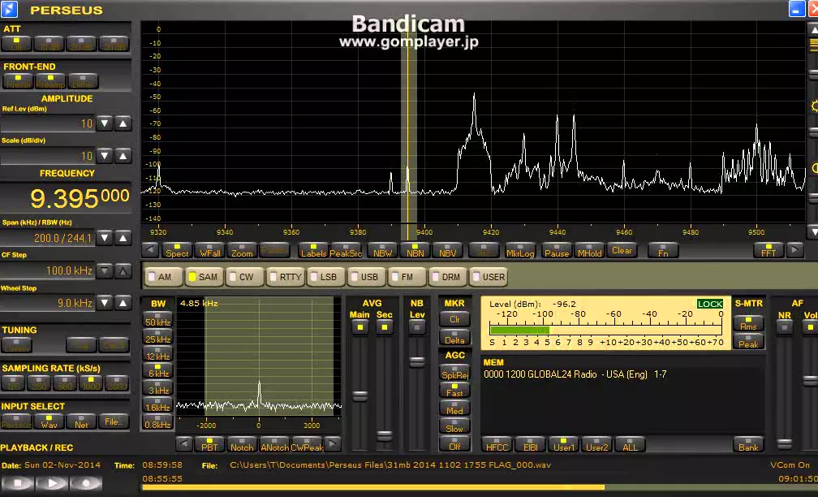Select User1 memory list

563,445
